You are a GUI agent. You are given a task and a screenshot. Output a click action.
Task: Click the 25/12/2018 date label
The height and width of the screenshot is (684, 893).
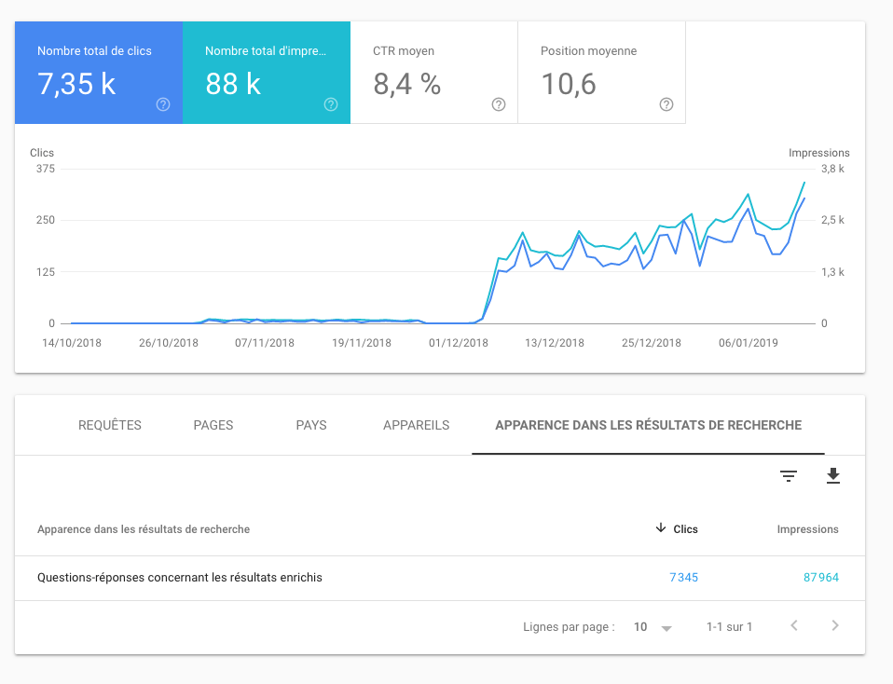652,343
